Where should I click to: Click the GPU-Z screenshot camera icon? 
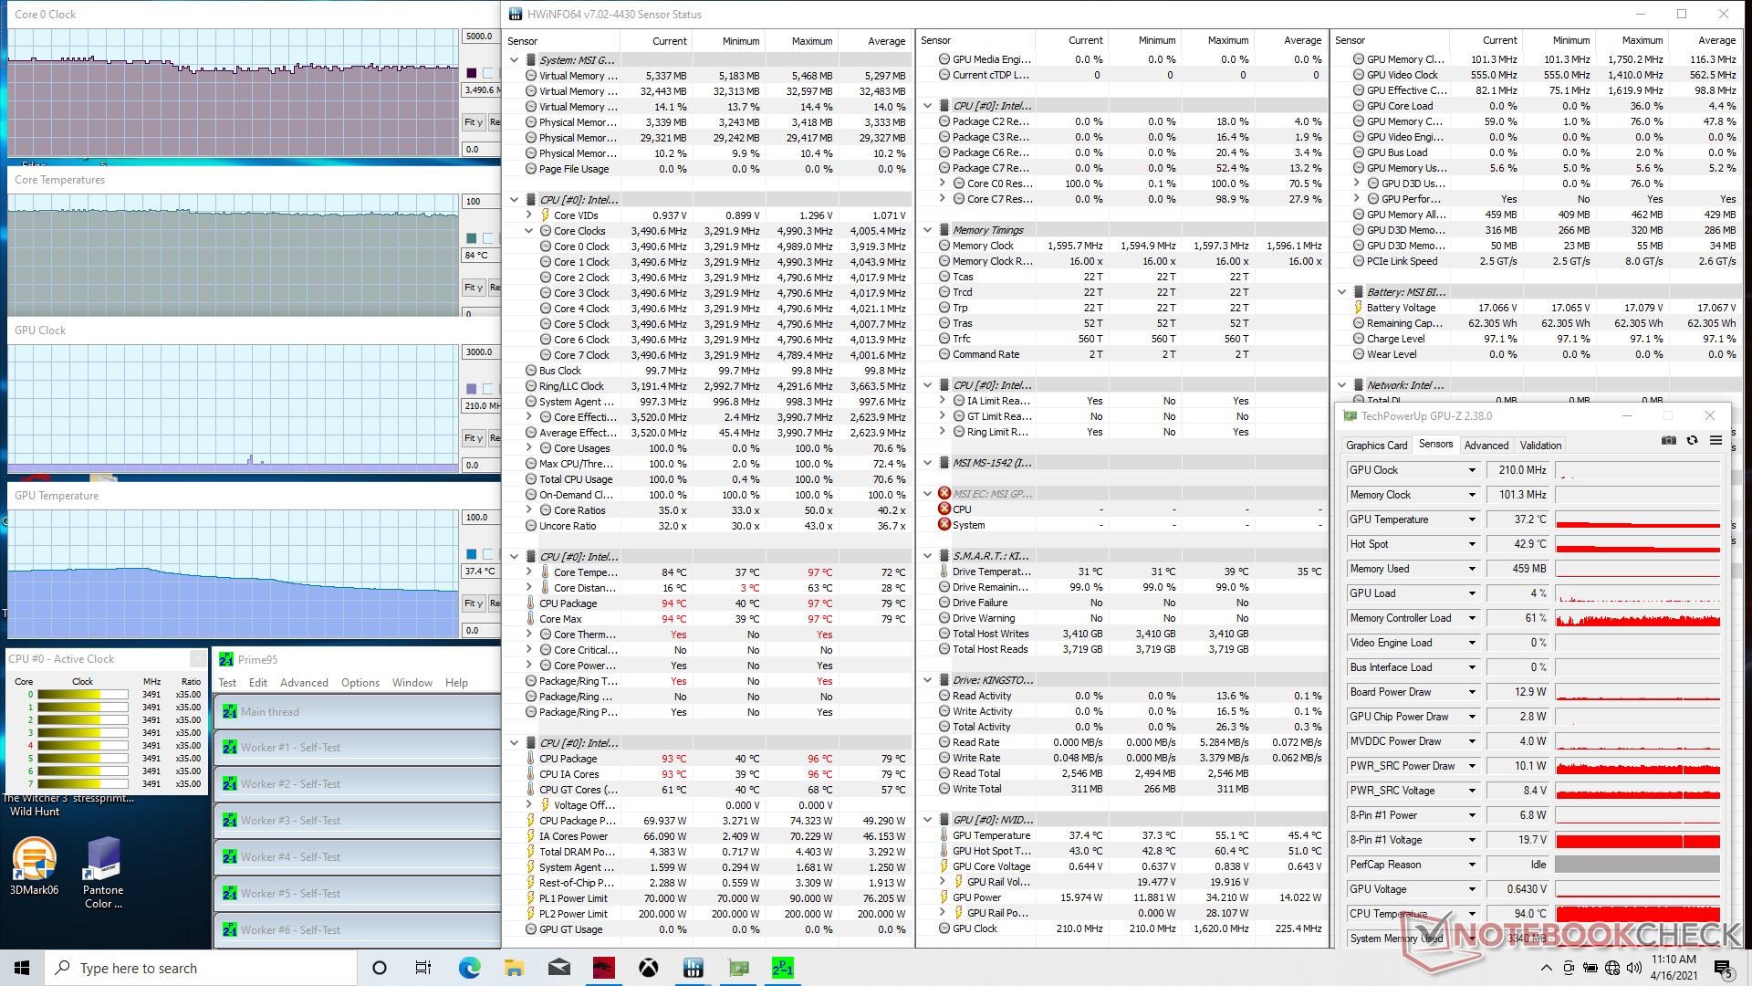[x=1668, y=440]
